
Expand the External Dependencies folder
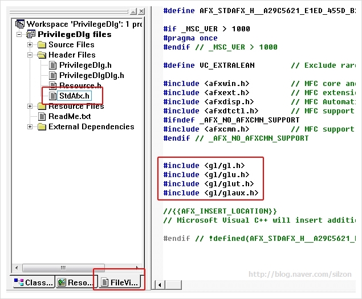click(x=30, y=126)
